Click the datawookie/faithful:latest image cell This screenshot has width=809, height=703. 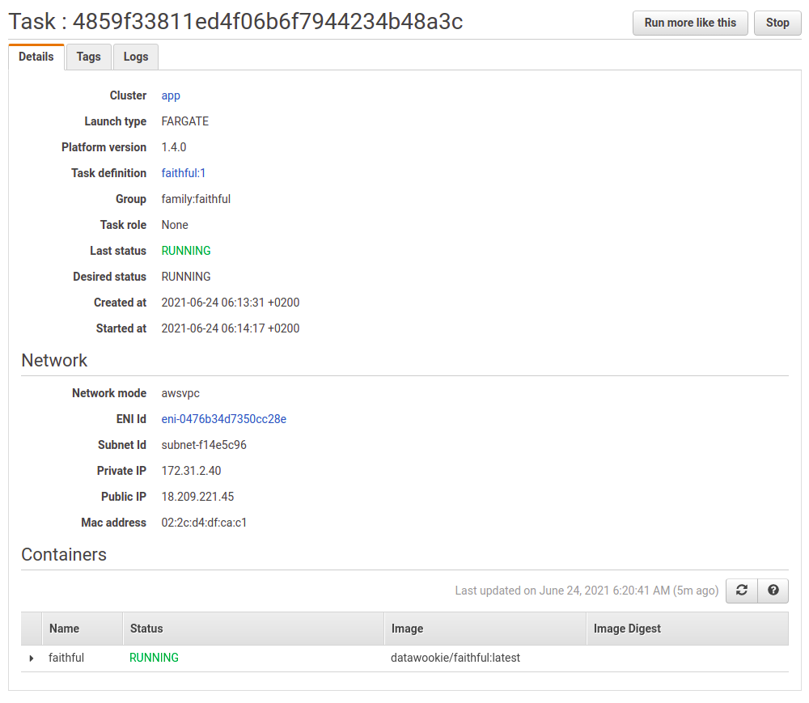455,658
